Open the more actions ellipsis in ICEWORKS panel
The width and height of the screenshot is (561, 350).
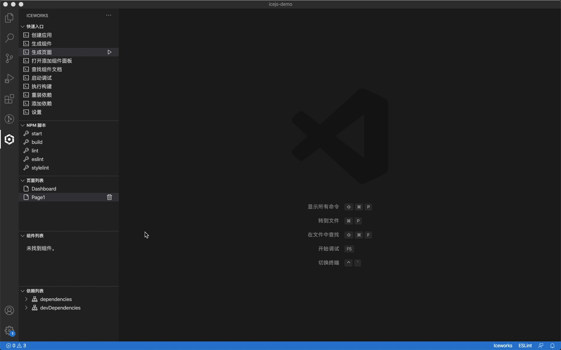pos(109,16)
